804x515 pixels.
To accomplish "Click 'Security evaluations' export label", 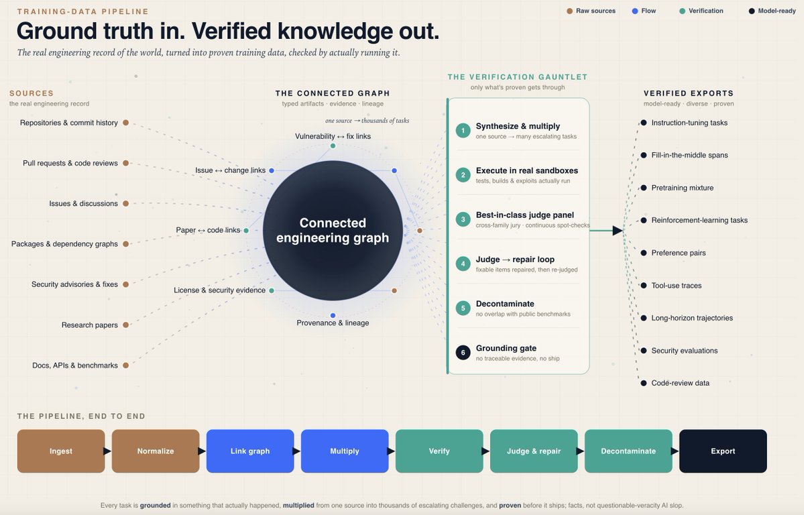I will 685,350.
